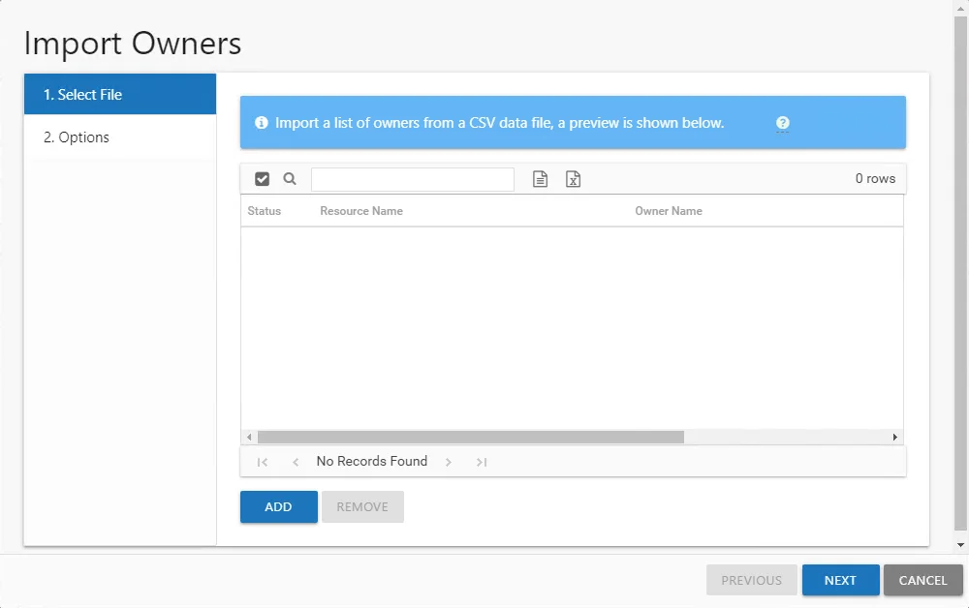Click the table horizontal scrollbar thumb

point(471,437)
